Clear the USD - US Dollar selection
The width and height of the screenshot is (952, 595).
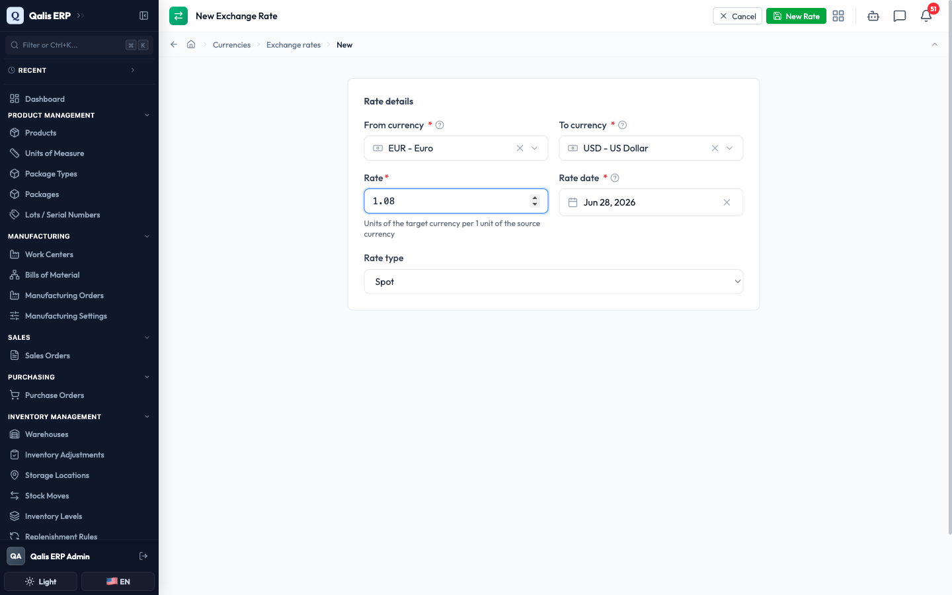[715, 148]
